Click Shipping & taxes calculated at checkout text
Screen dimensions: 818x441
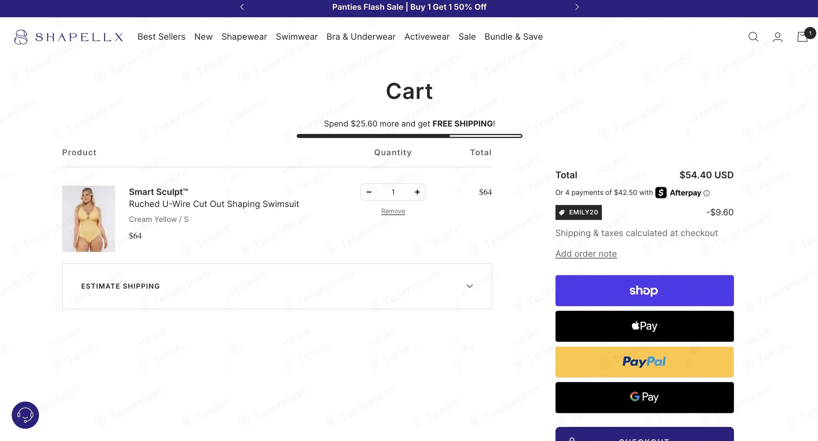[637, 233]
